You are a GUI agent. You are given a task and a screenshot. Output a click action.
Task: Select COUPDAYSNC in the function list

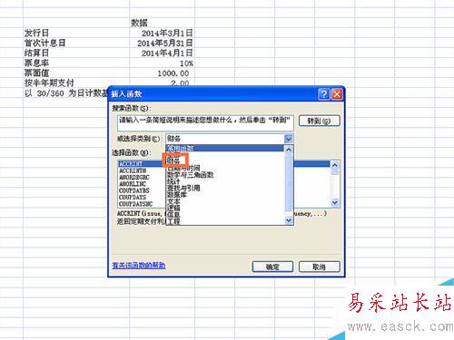(136, 204)
